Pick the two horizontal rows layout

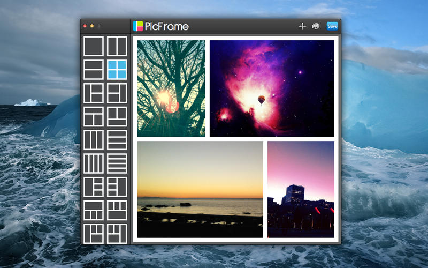[93, 70]
